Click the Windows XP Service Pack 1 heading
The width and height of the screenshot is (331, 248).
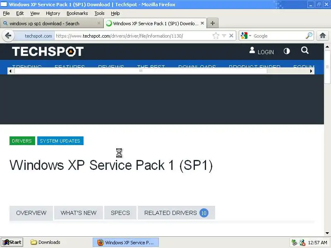click(111, 165)
